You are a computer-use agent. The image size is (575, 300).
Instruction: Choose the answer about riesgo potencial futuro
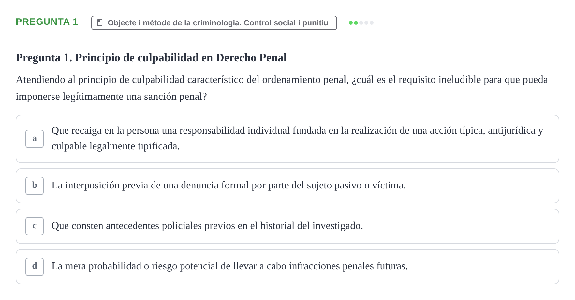click(287, 267)
